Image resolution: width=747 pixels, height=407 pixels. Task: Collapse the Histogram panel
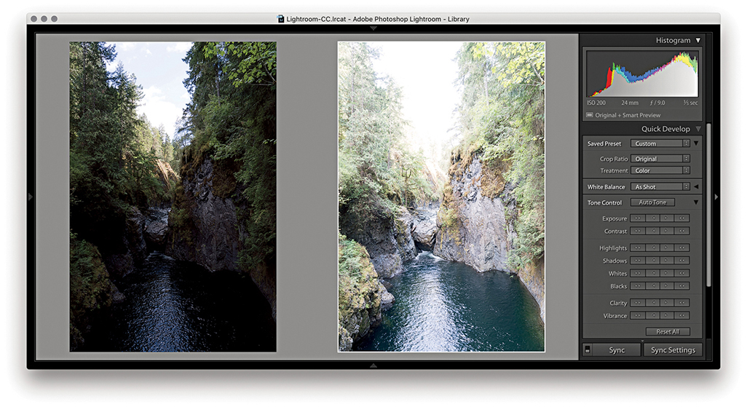point(698,41)
